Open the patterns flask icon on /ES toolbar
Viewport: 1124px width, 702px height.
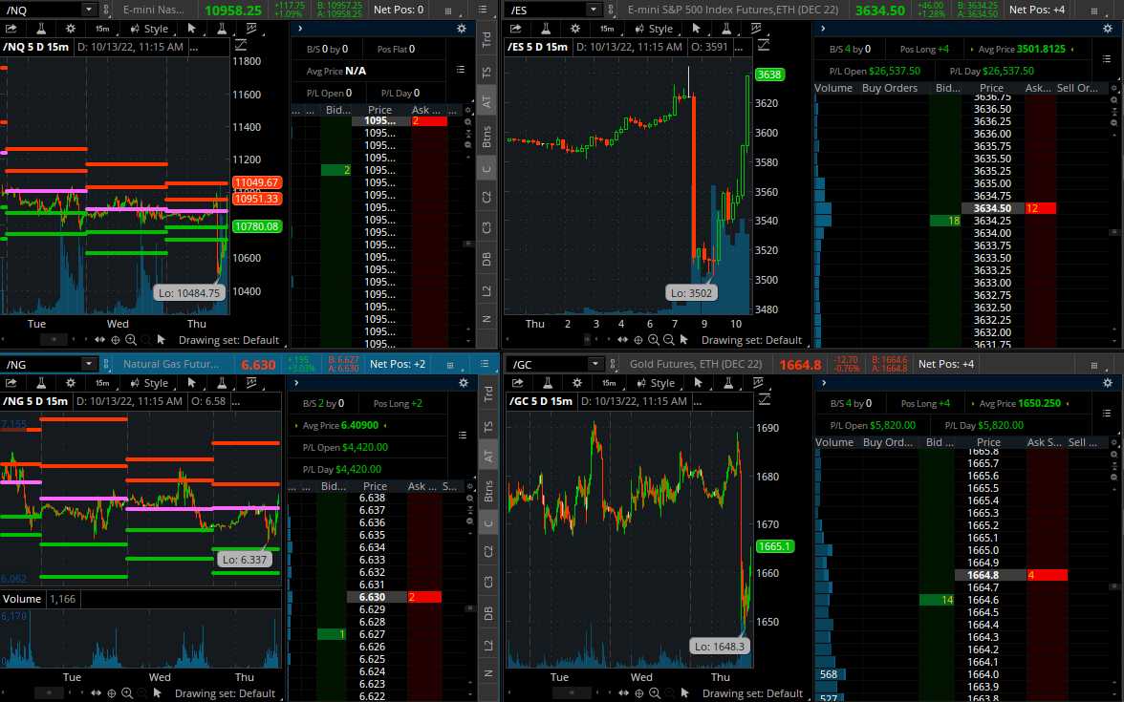(x=724, y=28)
